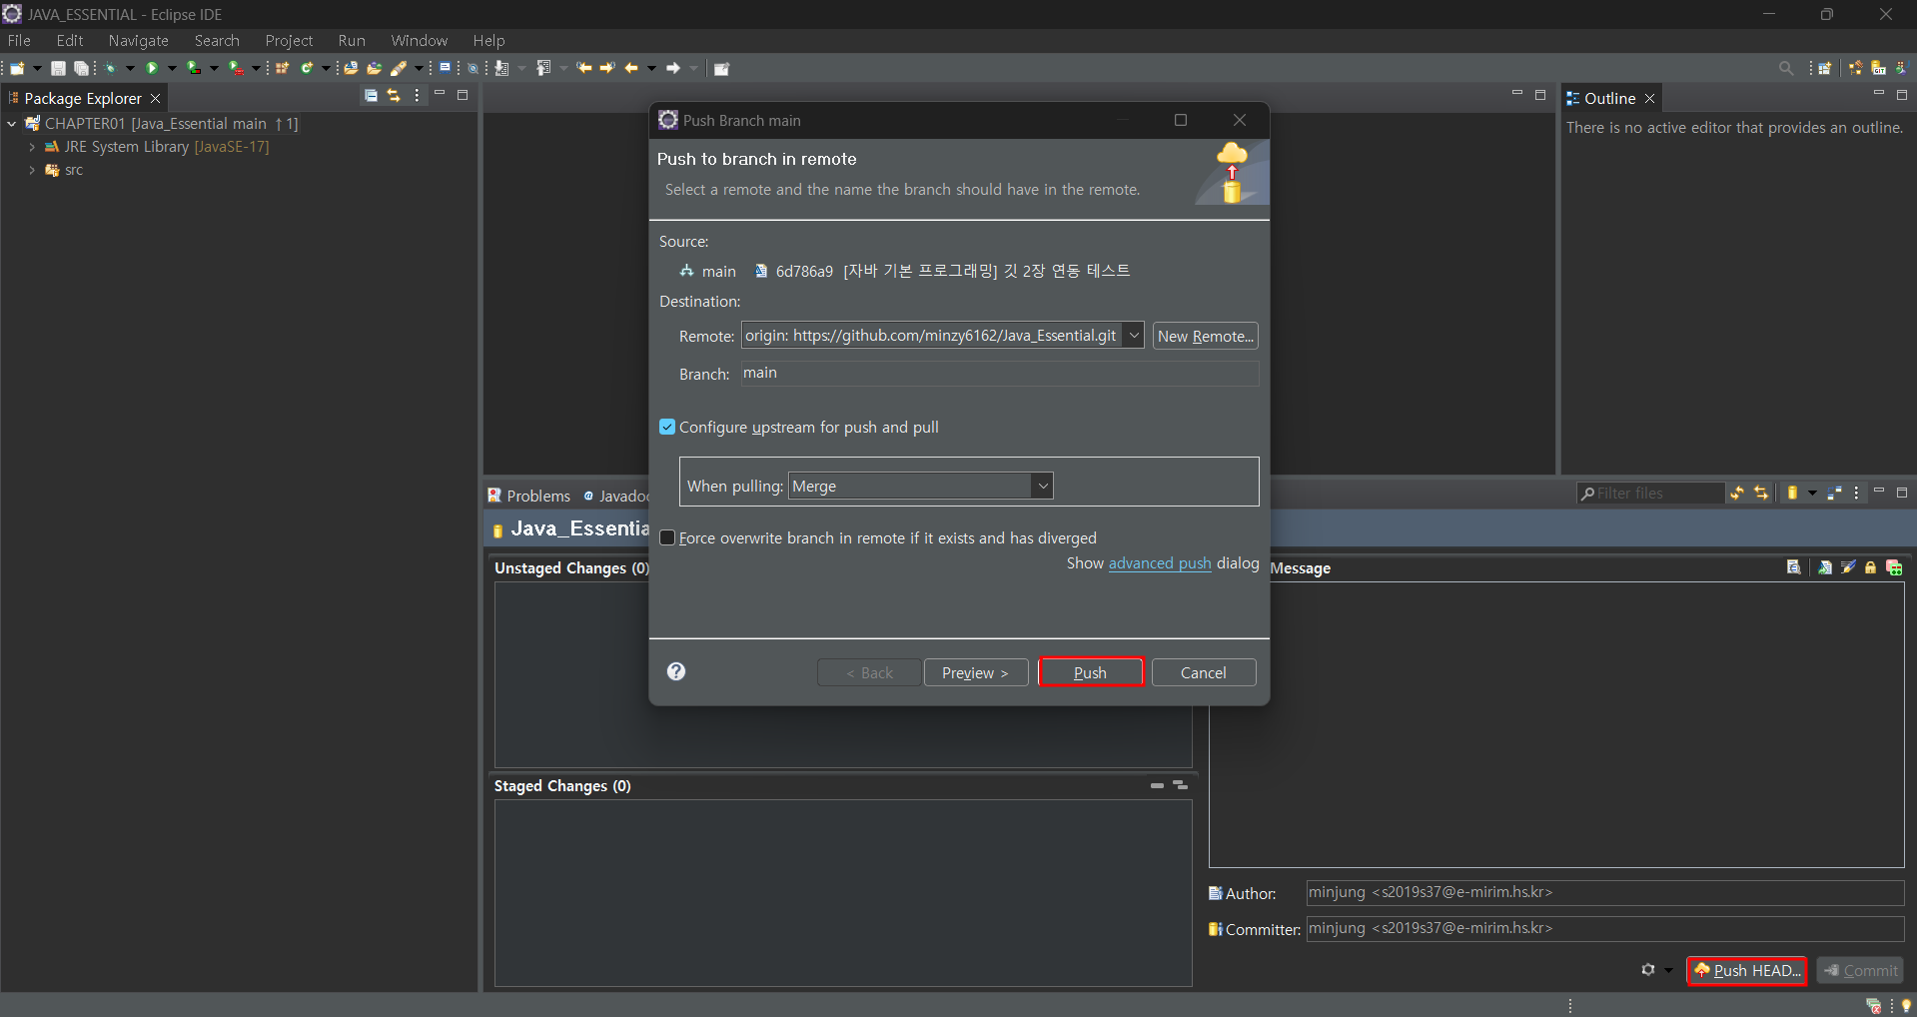Open the Back history dropdown arrow
This screenshot has width=1917, height=1017.
651,68
